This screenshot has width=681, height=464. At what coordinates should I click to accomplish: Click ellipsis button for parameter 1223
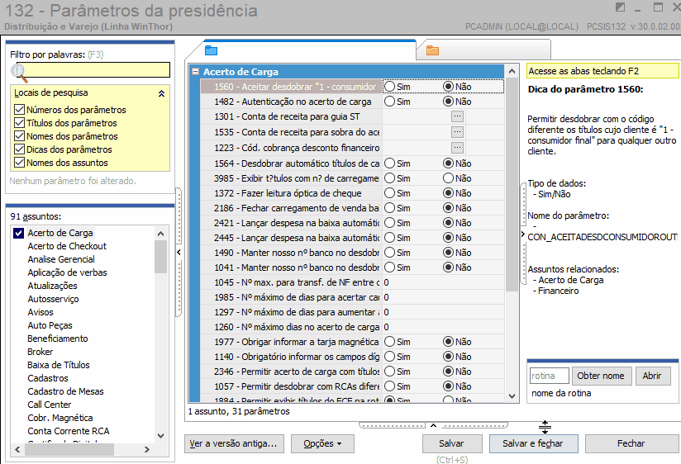(457, 148)
